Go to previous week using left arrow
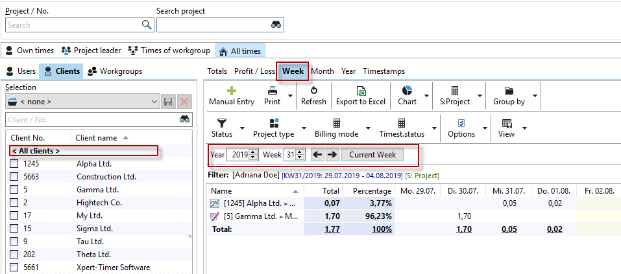The height and width of the screenshot is (274, 621). tap(317, 155)
